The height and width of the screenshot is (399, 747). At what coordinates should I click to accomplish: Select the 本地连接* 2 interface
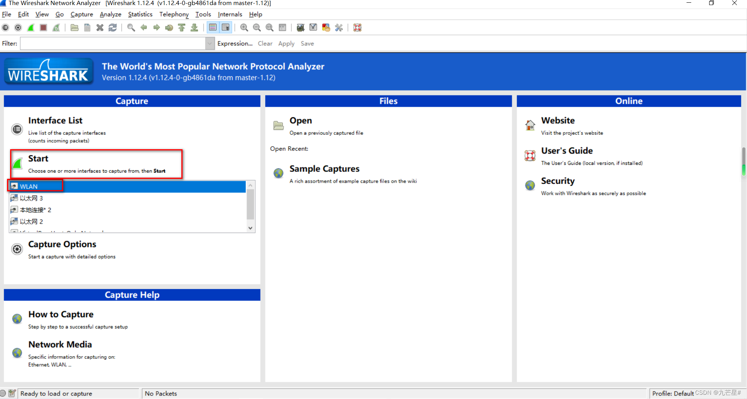click(128, 210)
